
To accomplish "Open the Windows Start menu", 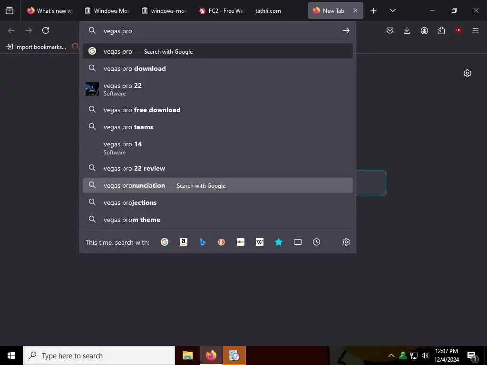I will point(11,355).
